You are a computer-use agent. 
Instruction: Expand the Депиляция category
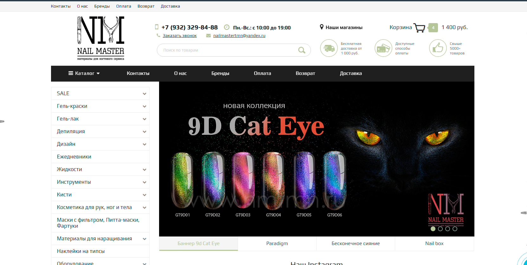145,132
